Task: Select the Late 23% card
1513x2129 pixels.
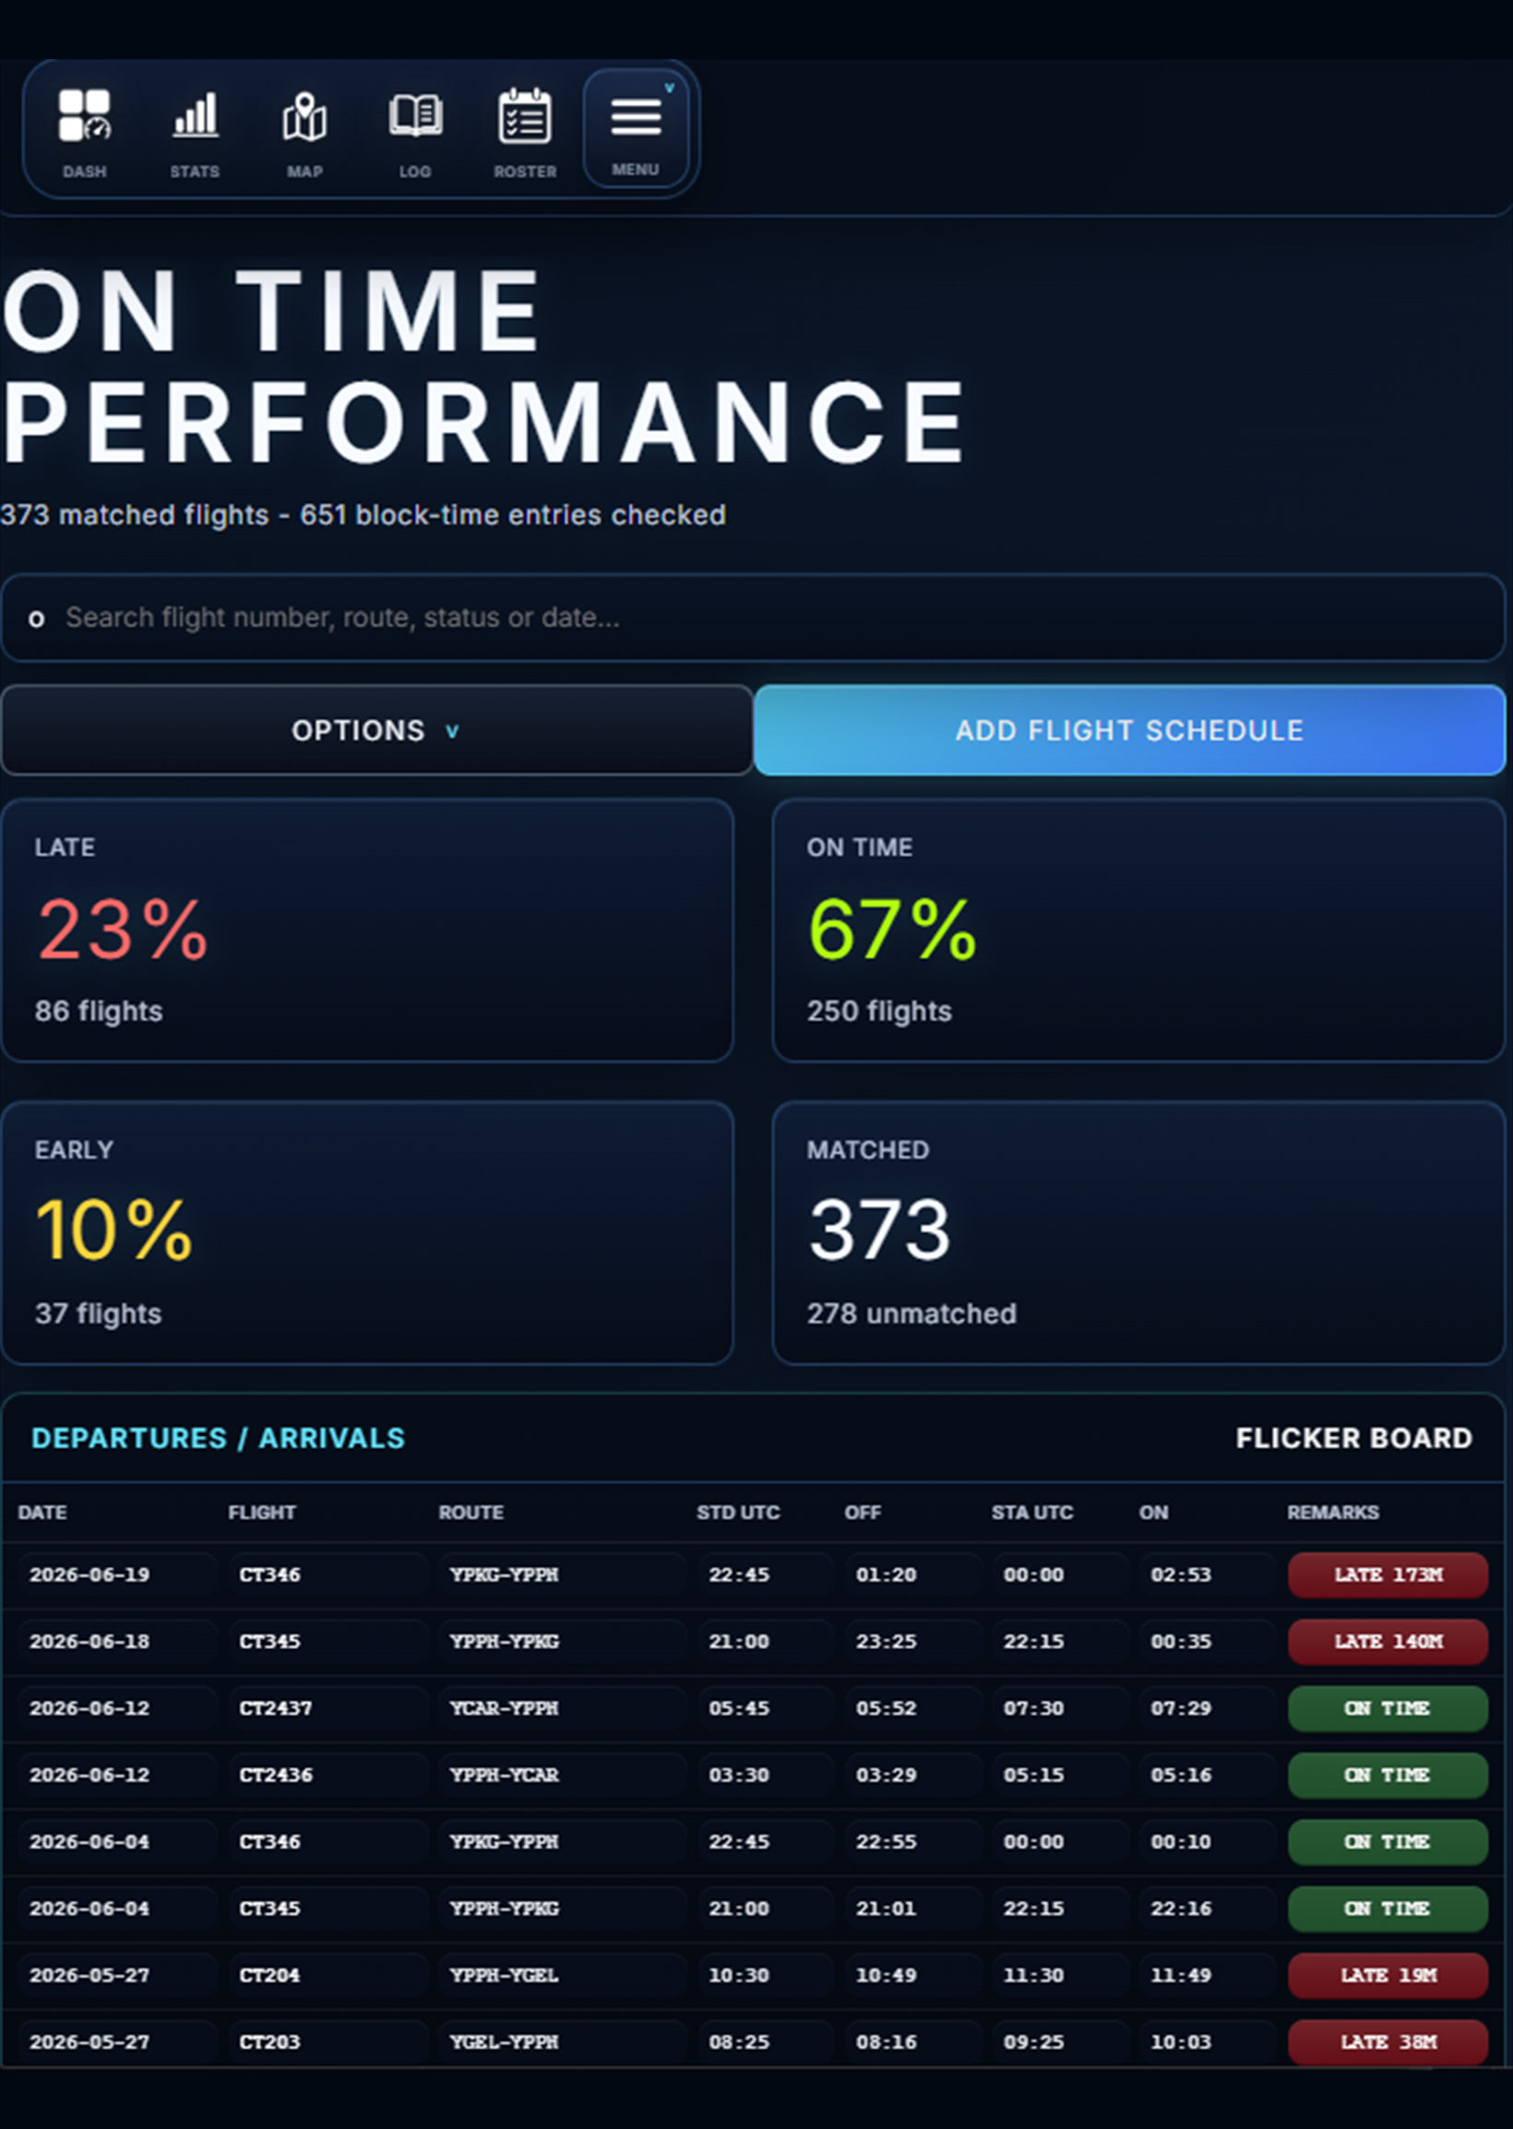Action: coord(367,930)
